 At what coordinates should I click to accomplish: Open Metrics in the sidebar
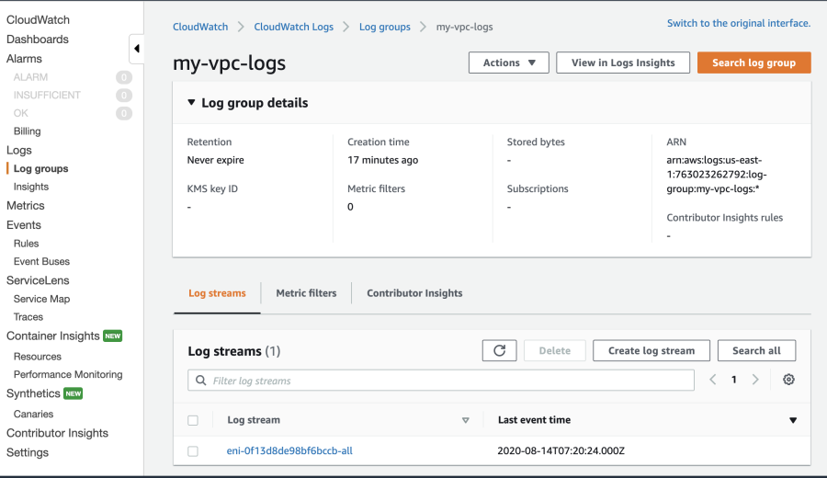(26, 206)
